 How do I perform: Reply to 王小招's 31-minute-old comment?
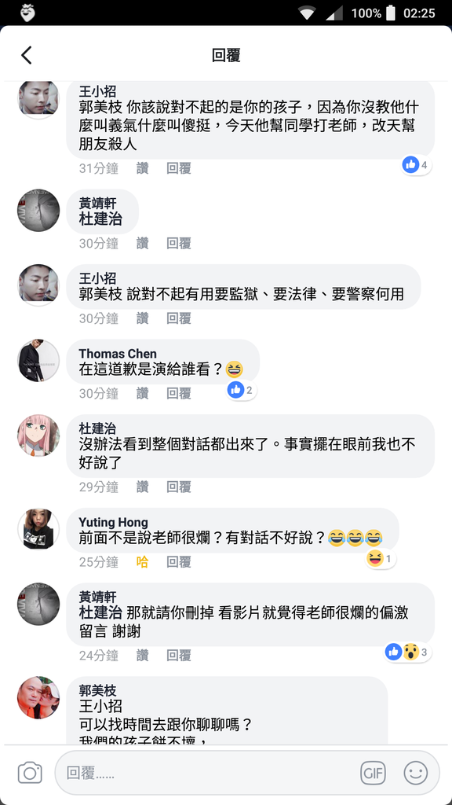pos(179,168)
